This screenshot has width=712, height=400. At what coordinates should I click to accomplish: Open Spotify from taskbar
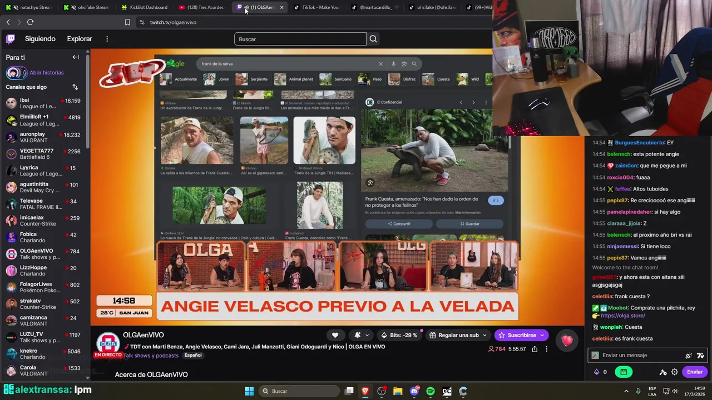pyautogui.click(x=431, y=391)
